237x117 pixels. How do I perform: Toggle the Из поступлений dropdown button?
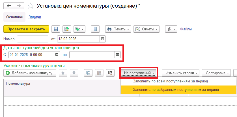139,73
